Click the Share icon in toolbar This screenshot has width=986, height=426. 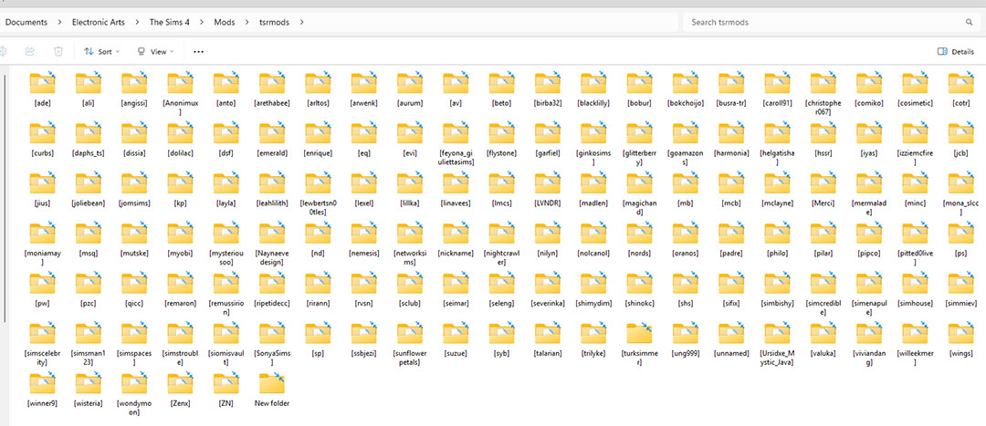[30, 52]
